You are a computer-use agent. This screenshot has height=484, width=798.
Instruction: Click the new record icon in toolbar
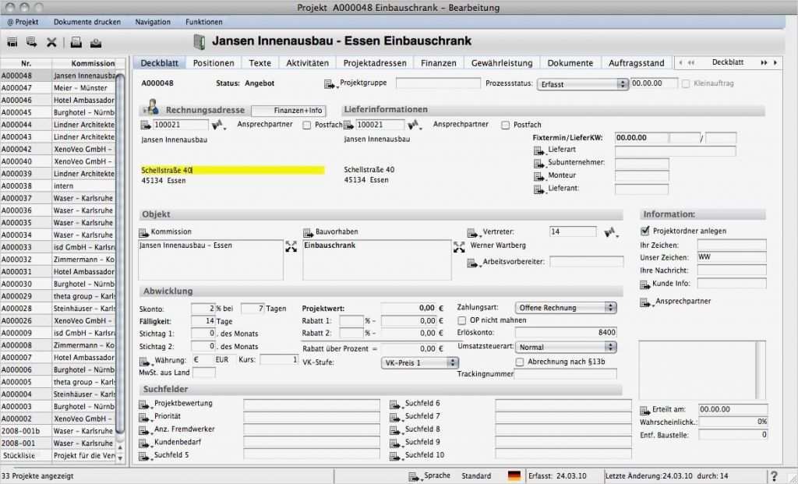[12, 42]
